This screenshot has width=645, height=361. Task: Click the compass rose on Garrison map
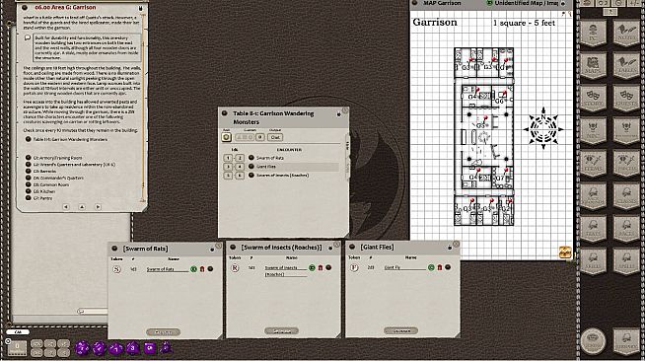click(543, 128)
